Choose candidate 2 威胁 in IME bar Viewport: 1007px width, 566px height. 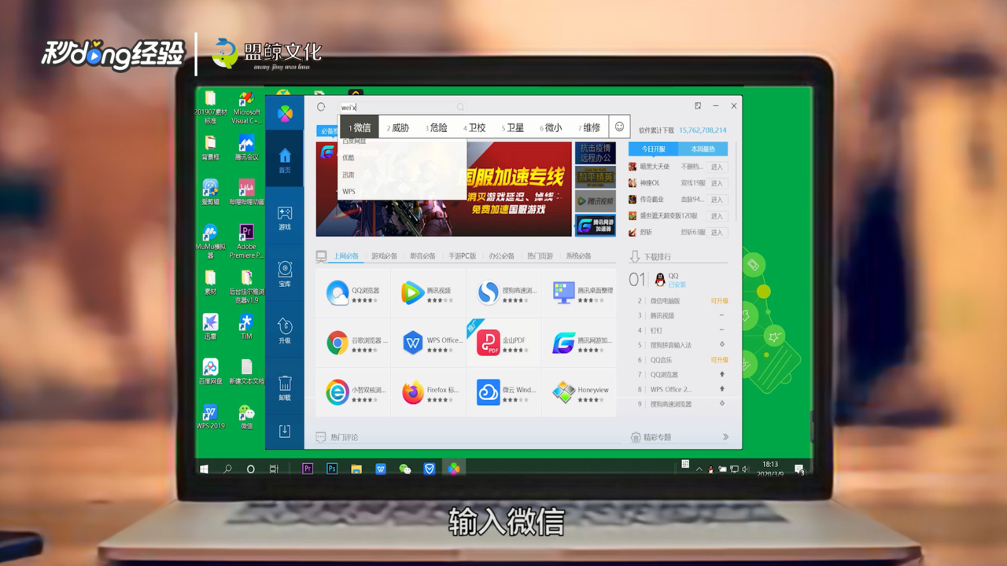tap(398, 127)
